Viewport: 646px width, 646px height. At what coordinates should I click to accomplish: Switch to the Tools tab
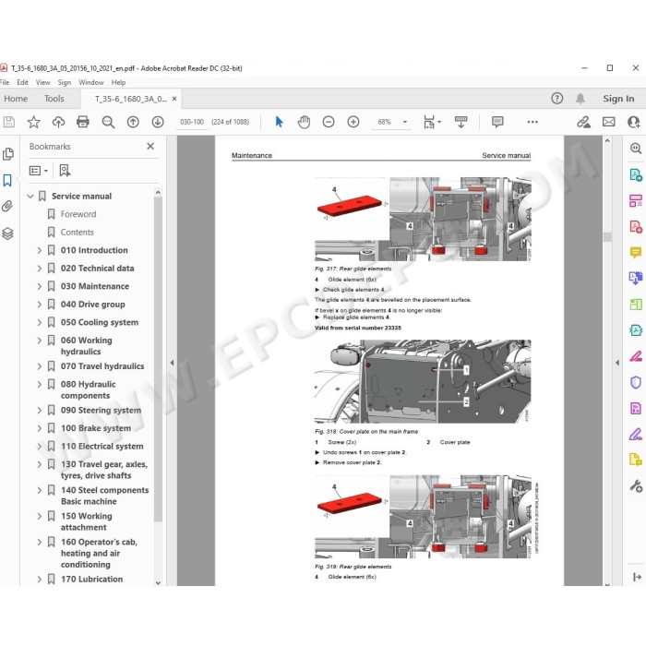[x=54, y=99]
